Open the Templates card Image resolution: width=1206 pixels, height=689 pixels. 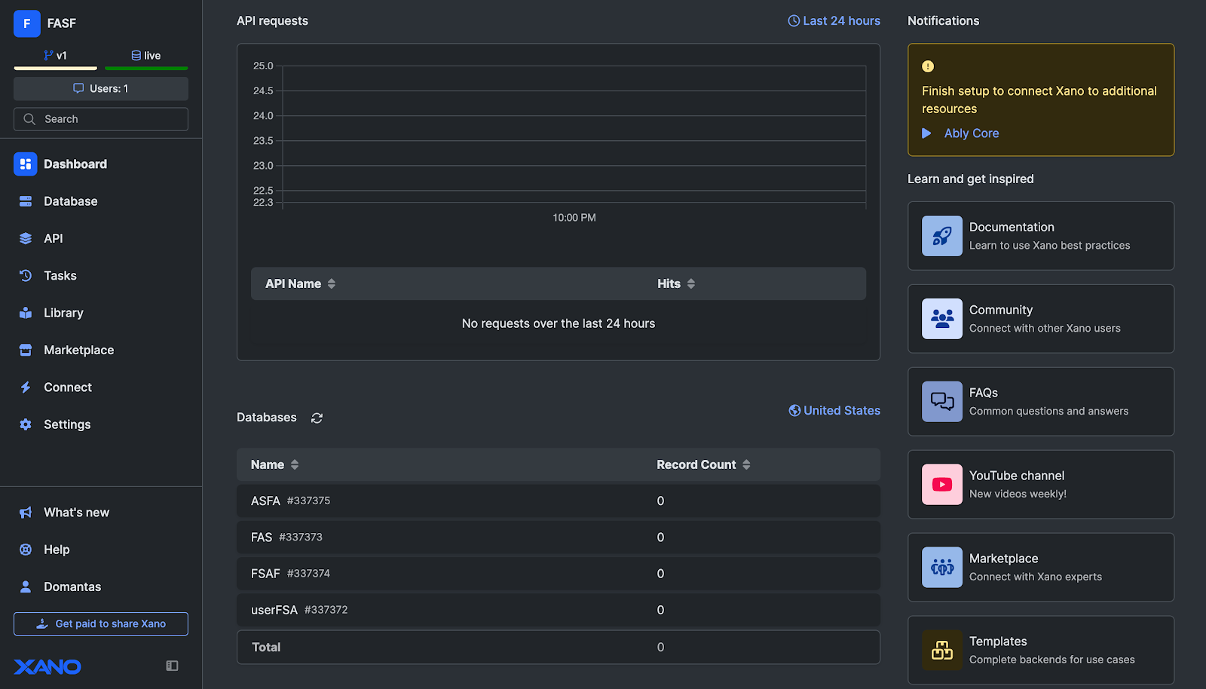coord(1041,651)
